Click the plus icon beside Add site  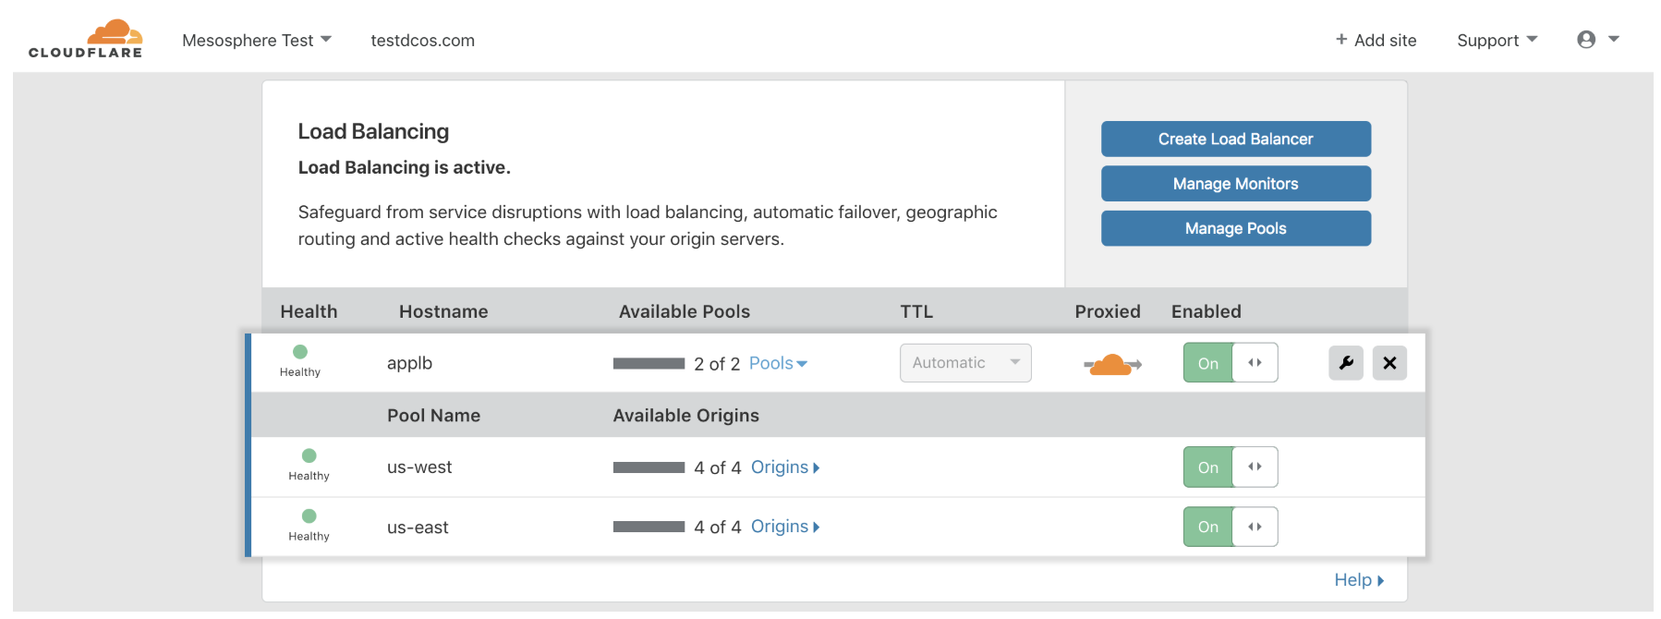1341,40
